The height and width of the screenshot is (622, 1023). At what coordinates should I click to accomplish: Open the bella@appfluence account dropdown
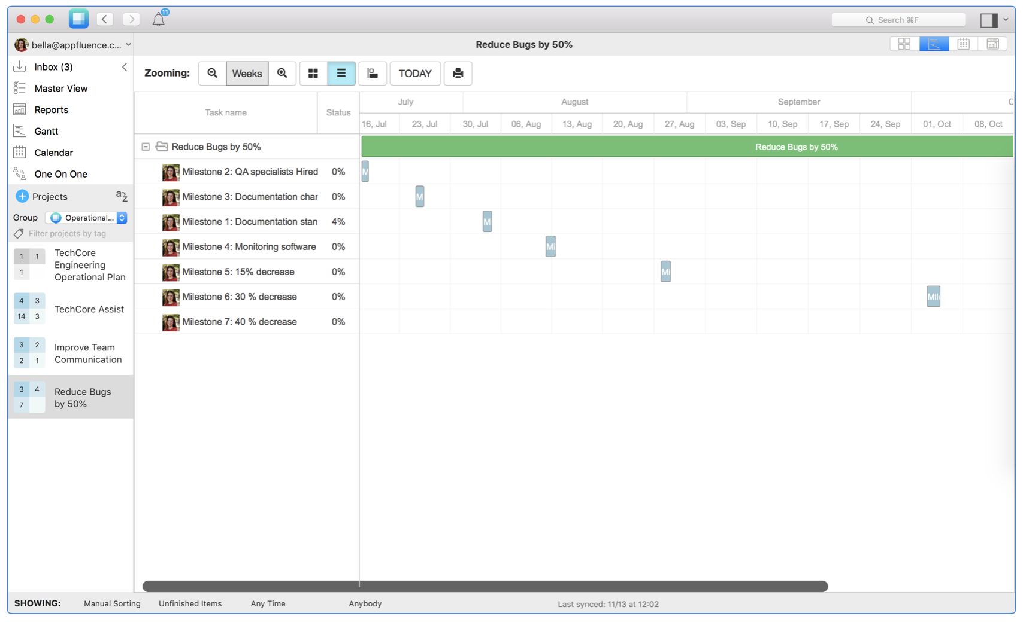pyautogui.click(x=72, y=45)
